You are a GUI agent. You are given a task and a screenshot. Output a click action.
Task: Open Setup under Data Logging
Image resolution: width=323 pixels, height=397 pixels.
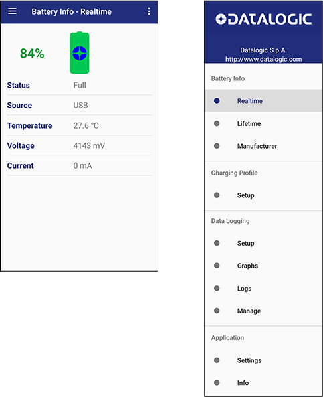point(263,243)
